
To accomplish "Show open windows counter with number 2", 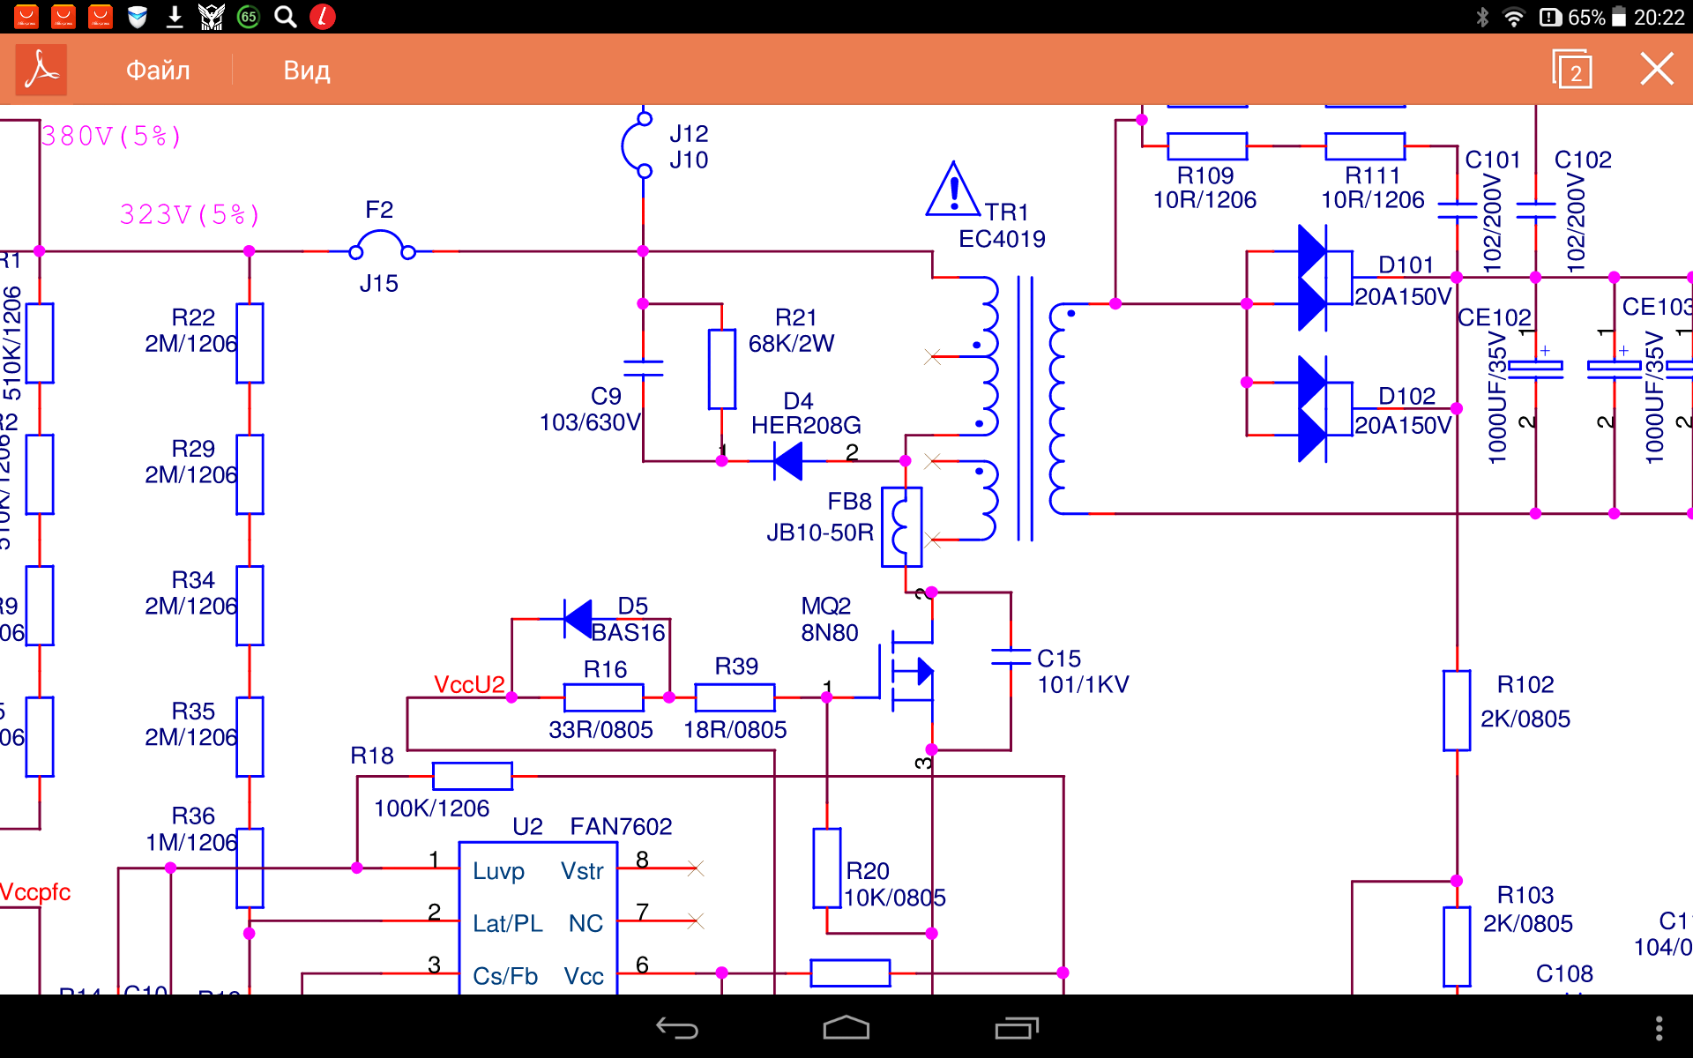I will [1572, 70].
